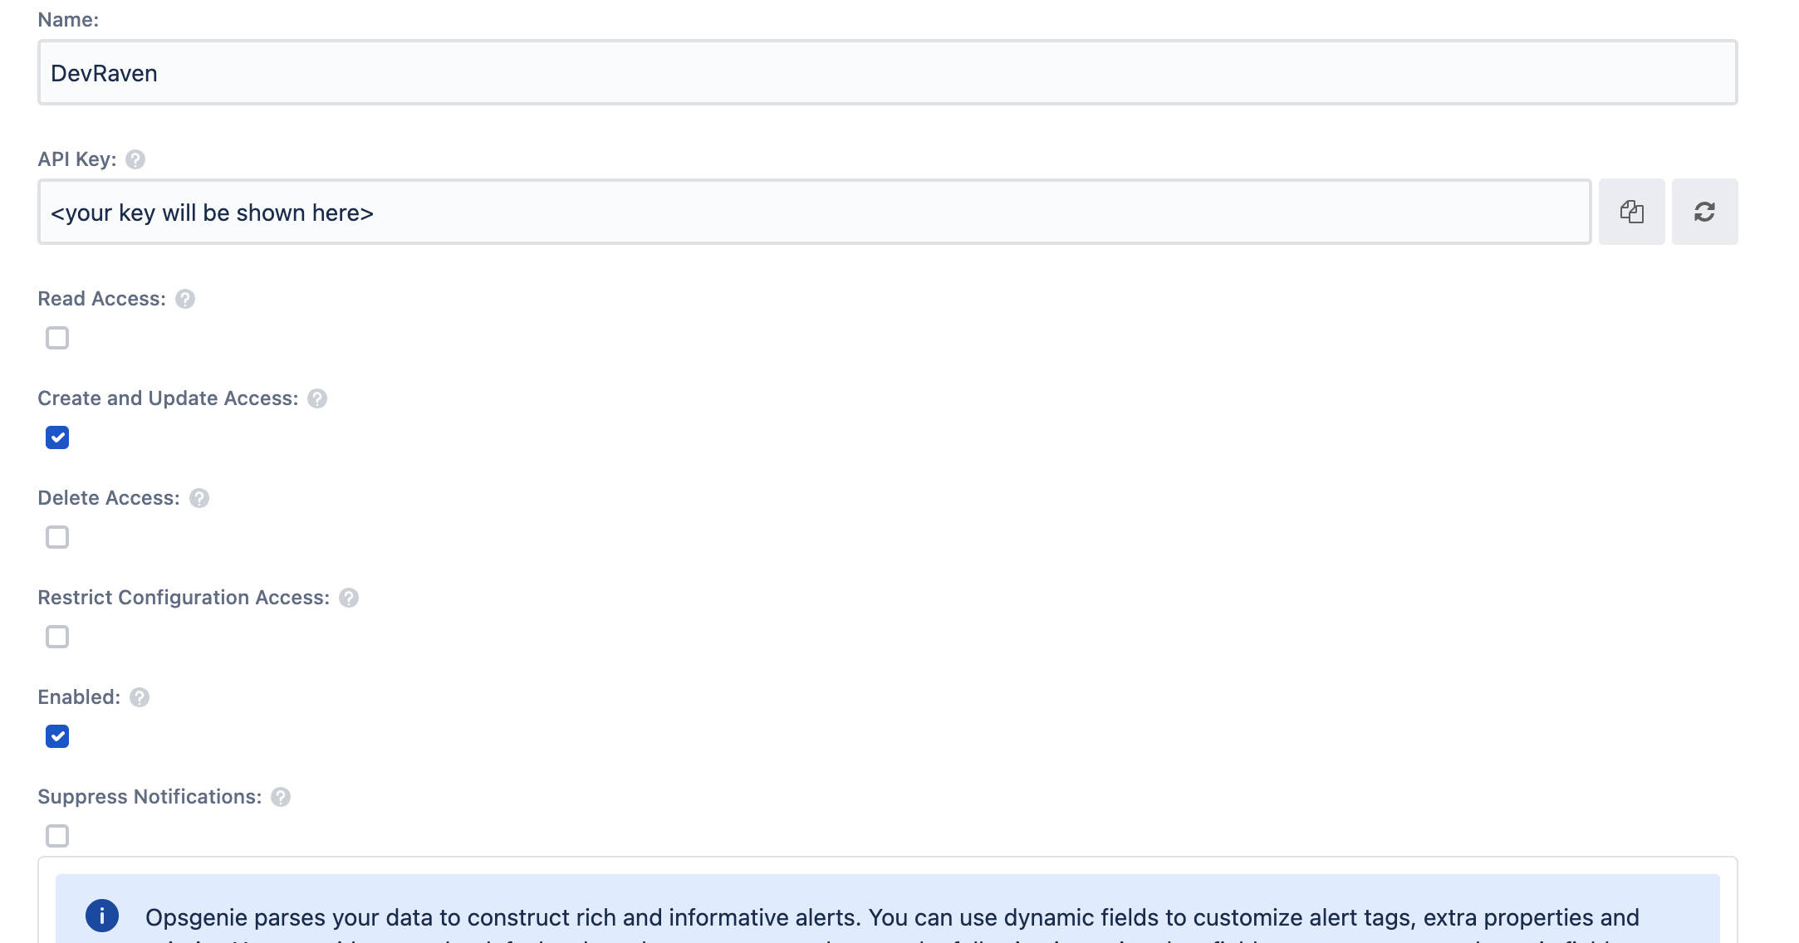Screen dimensions: 1799x943
Task: Open the API Key help tooltip
Action: tap(135, 159)
